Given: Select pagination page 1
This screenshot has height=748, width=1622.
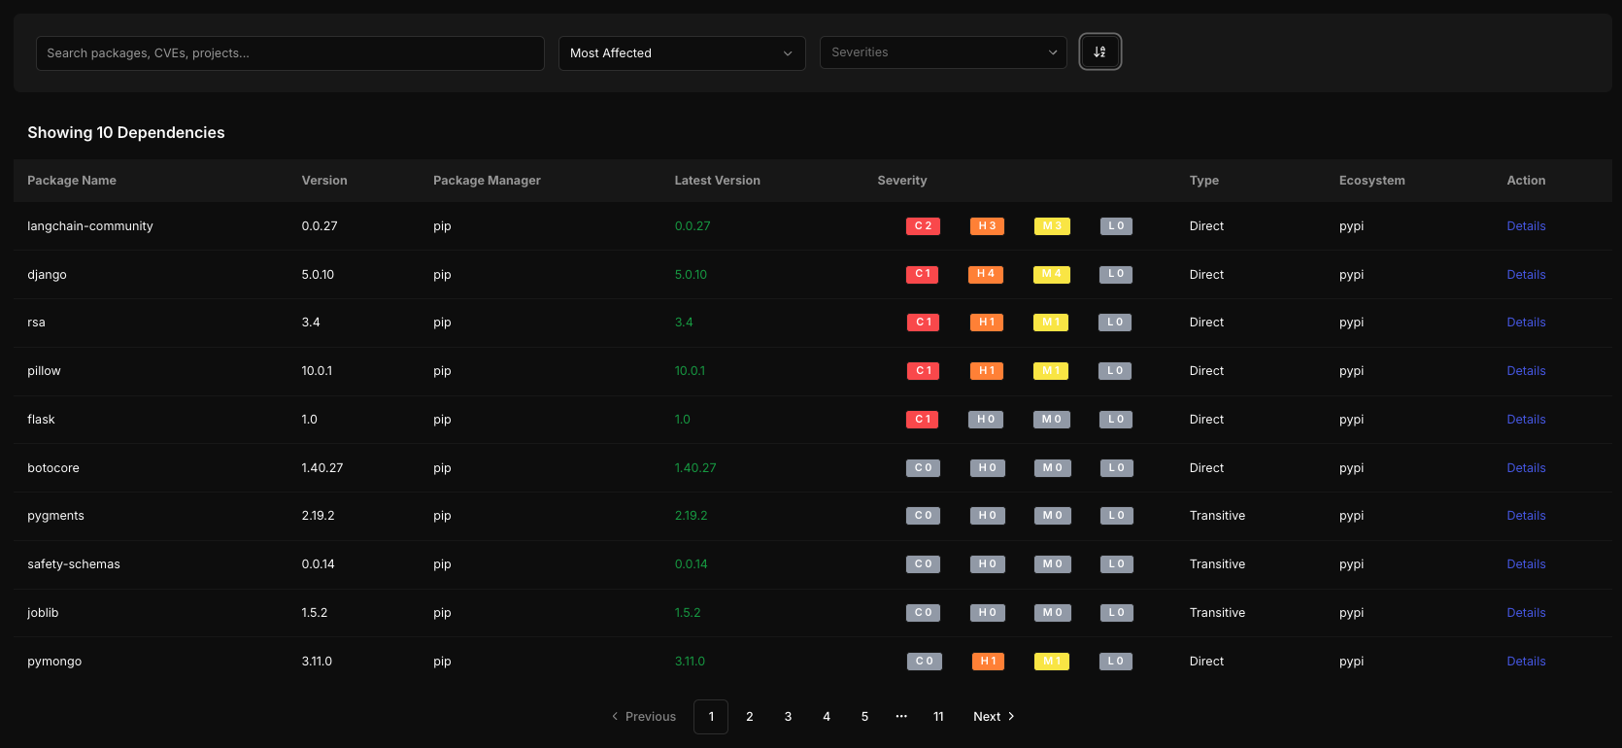Looking at the screenshot, I should pyautogui.click(x=711, y=717).
